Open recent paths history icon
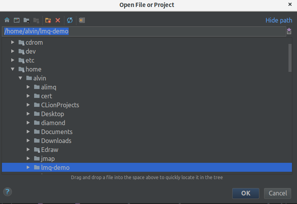The width and height of the screenshot is (297, 204). [x=289, y=31]
